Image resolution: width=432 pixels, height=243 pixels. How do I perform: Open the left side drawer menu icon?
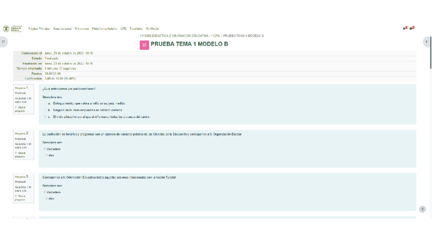pyautogui.click(x=3, y=42)
